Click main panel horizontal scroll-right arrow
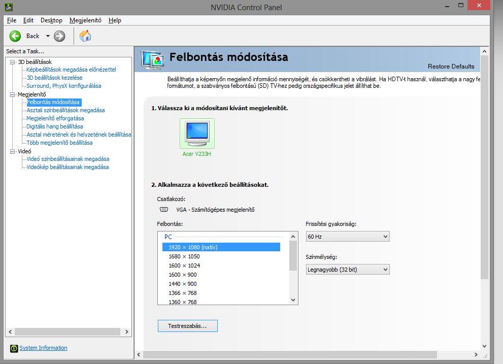The width and height of the screenshot is (503, 364). pyautogui.click(x=476, y=355)
